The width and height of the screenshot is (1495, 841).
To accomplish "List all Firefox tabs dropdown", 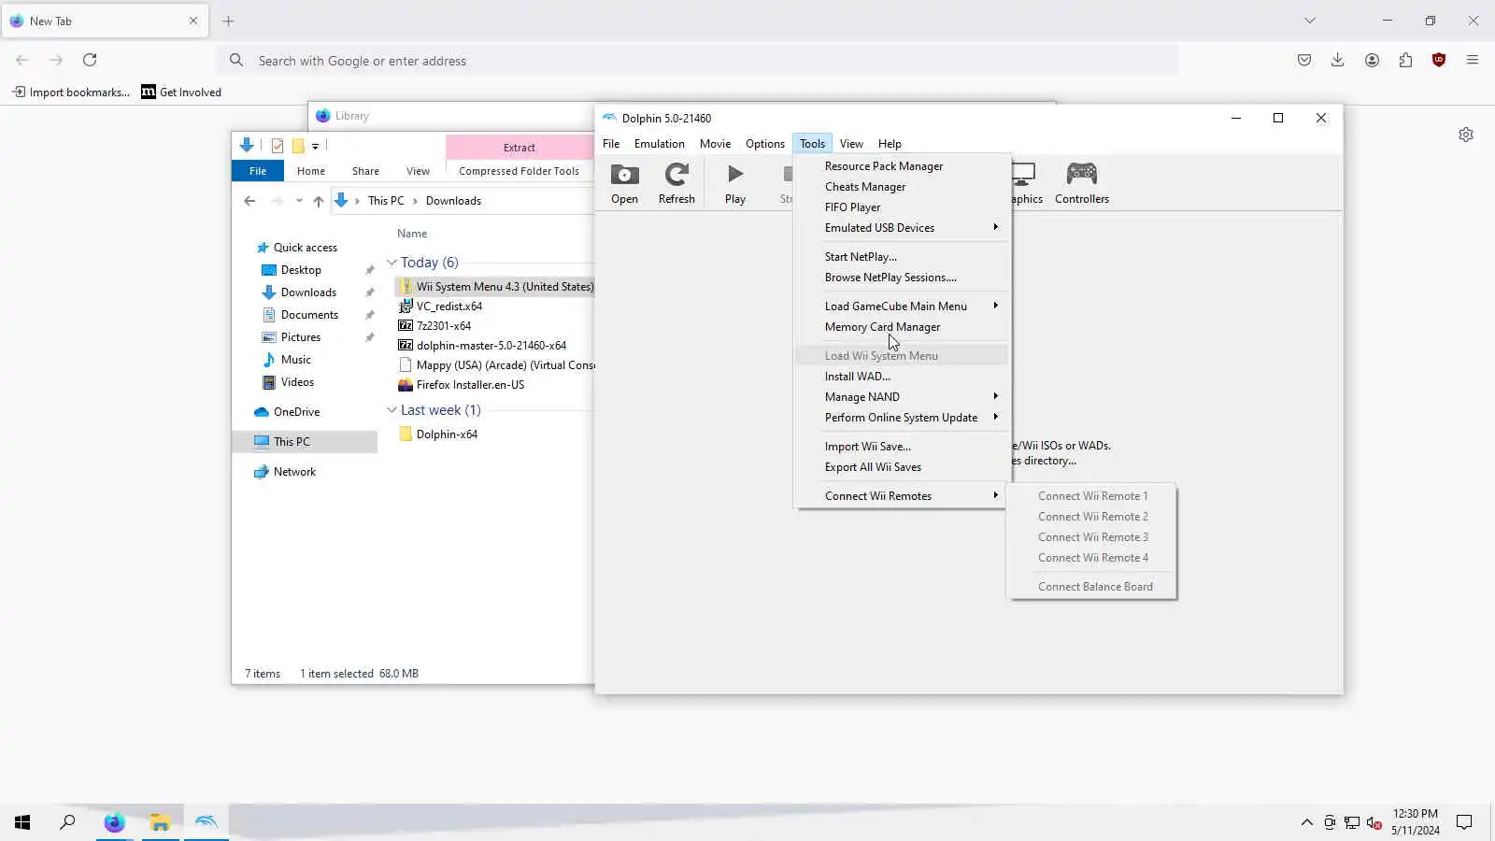I will (x=1310, y=21).
